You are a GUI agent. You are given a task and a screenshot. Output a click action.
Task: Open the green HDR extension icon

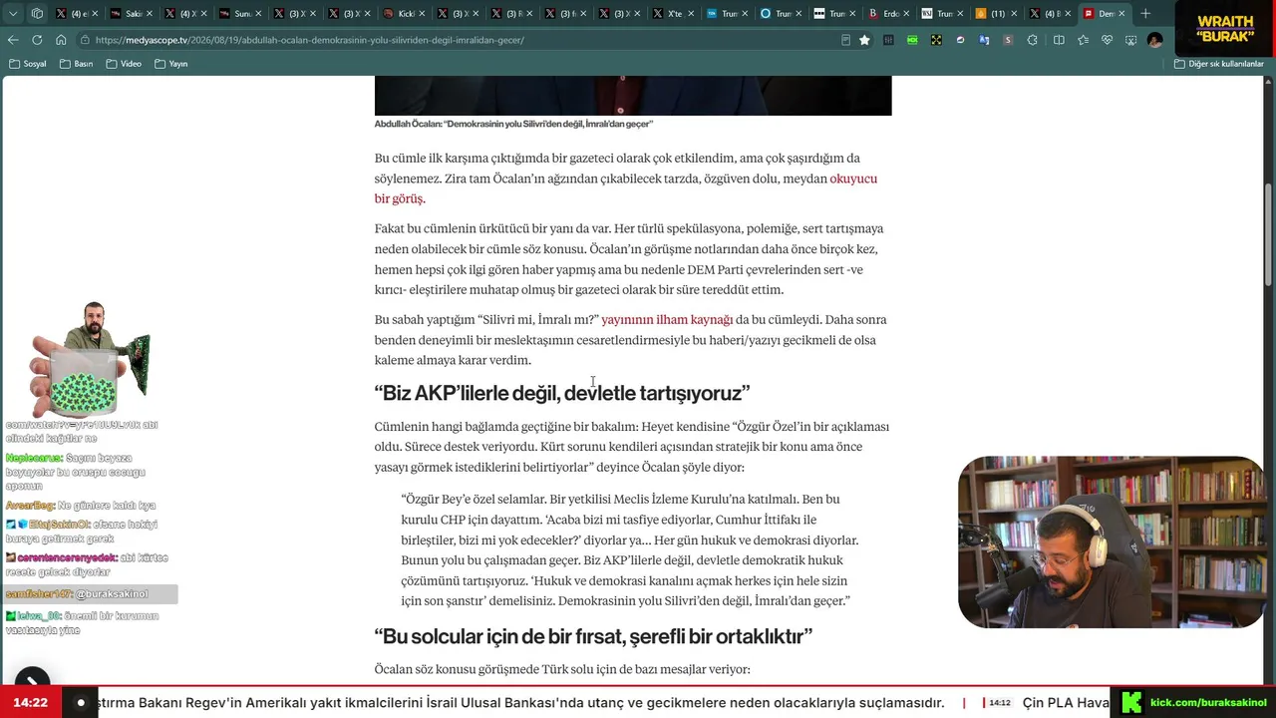click(912, 40)
